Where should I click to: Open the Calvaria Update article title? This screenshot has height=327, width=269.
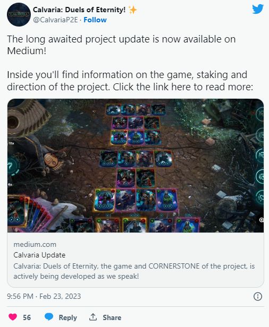pyautogui.click(x=39, y=255)
